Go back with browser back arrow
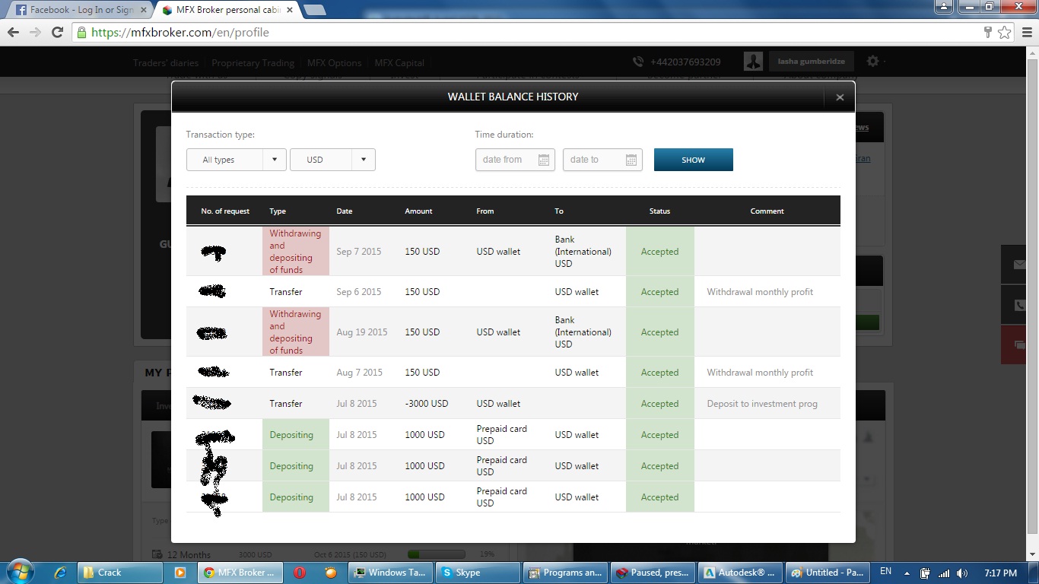The width and height of the screenshot is (1039, 584). click(x=14, y=33)
